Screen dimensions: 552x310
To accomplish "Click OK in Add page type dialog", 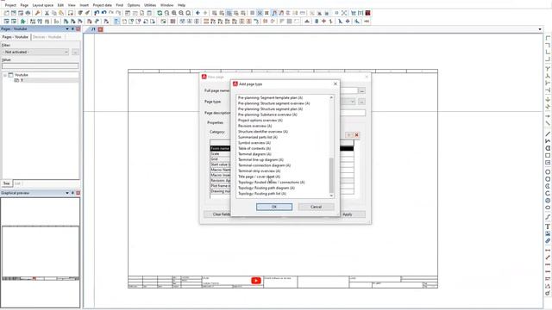I will click(274, 207).
